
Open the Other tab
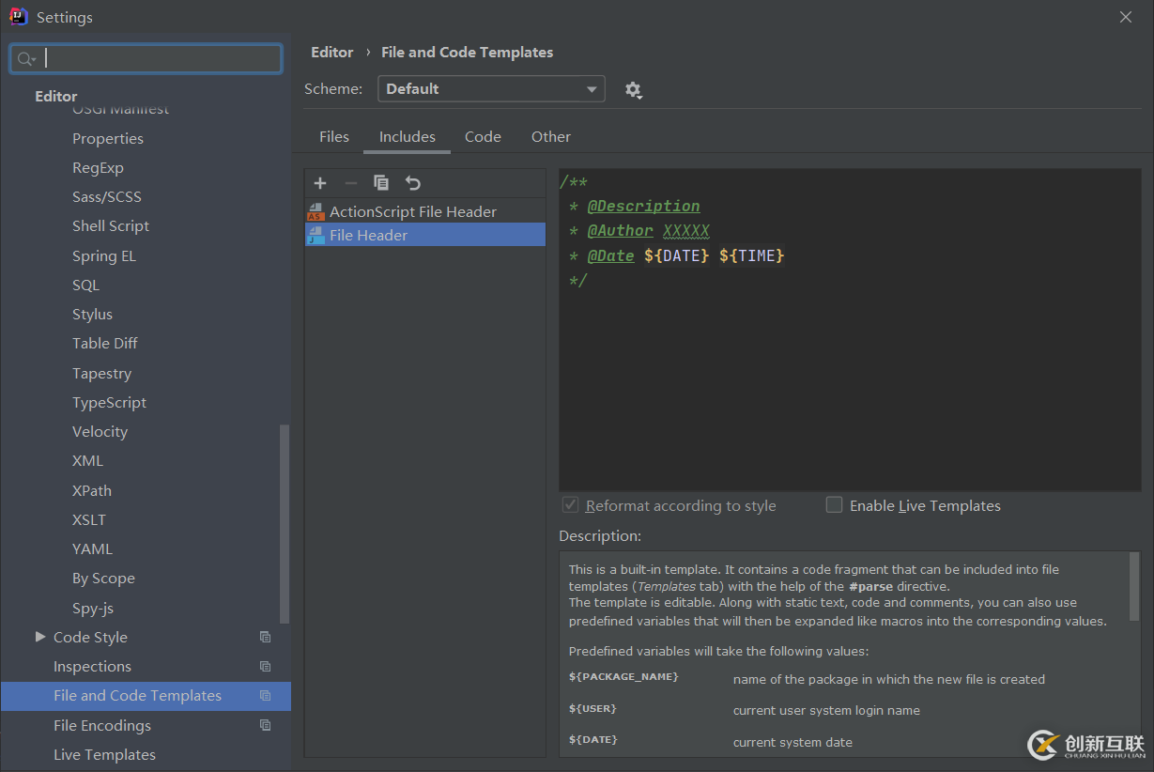point(550,137)
